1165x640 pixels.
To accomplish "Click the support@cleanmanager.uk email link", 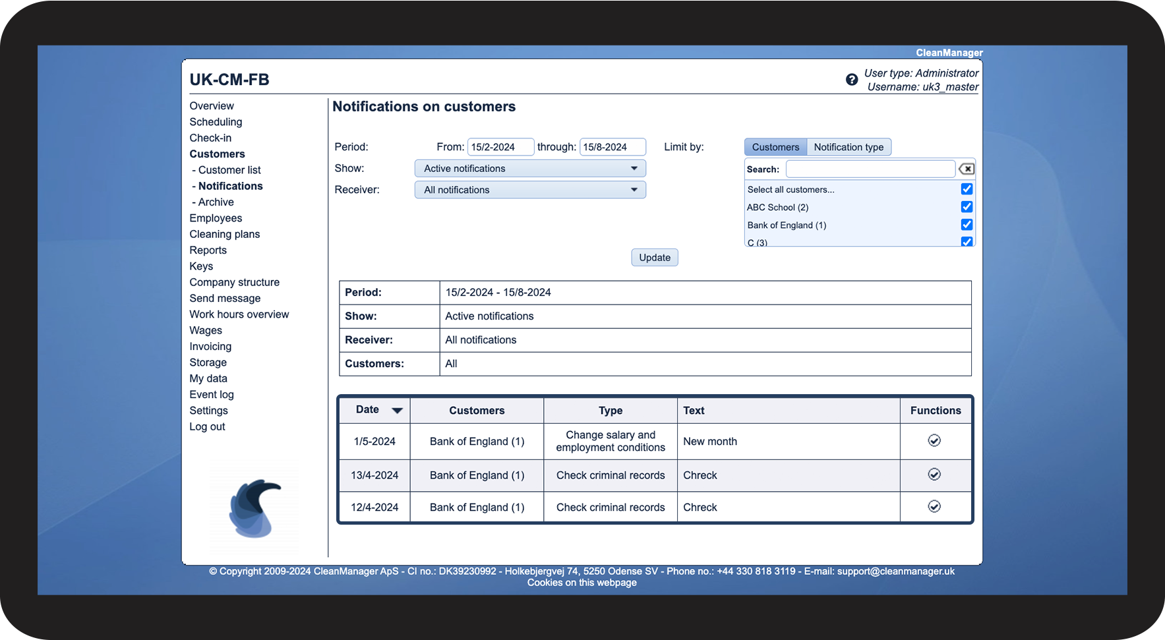I will [x=896, y=571].
